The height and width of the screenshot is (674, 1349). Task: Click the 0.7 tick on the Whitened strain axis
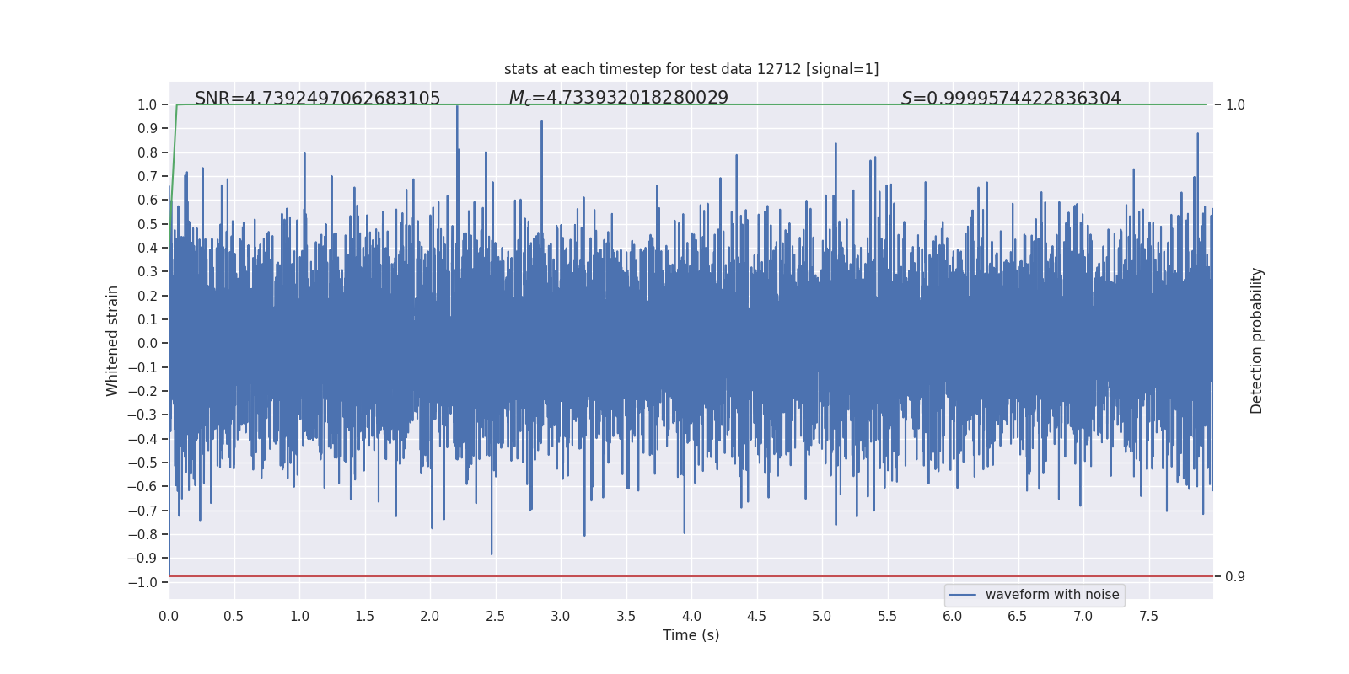(x=148, y=176)
